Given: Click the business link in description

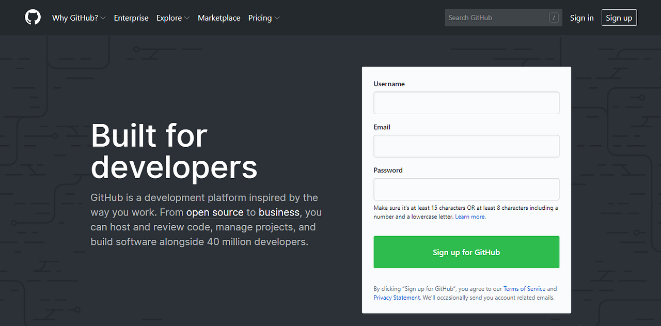Looking at the screenshot, I should (279, 212).
